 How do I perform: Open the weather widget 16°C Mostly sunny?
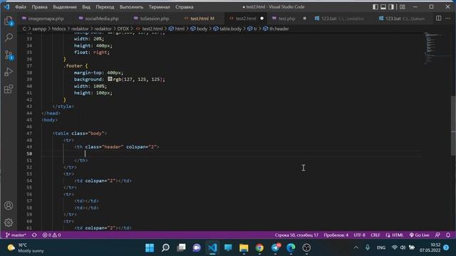coord(26,247)
